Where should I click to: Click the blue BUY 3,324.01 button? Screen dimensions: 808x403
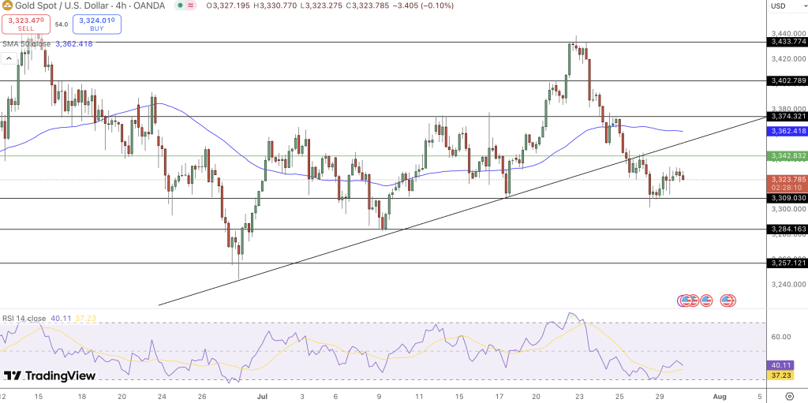click(x=97, y=24)
